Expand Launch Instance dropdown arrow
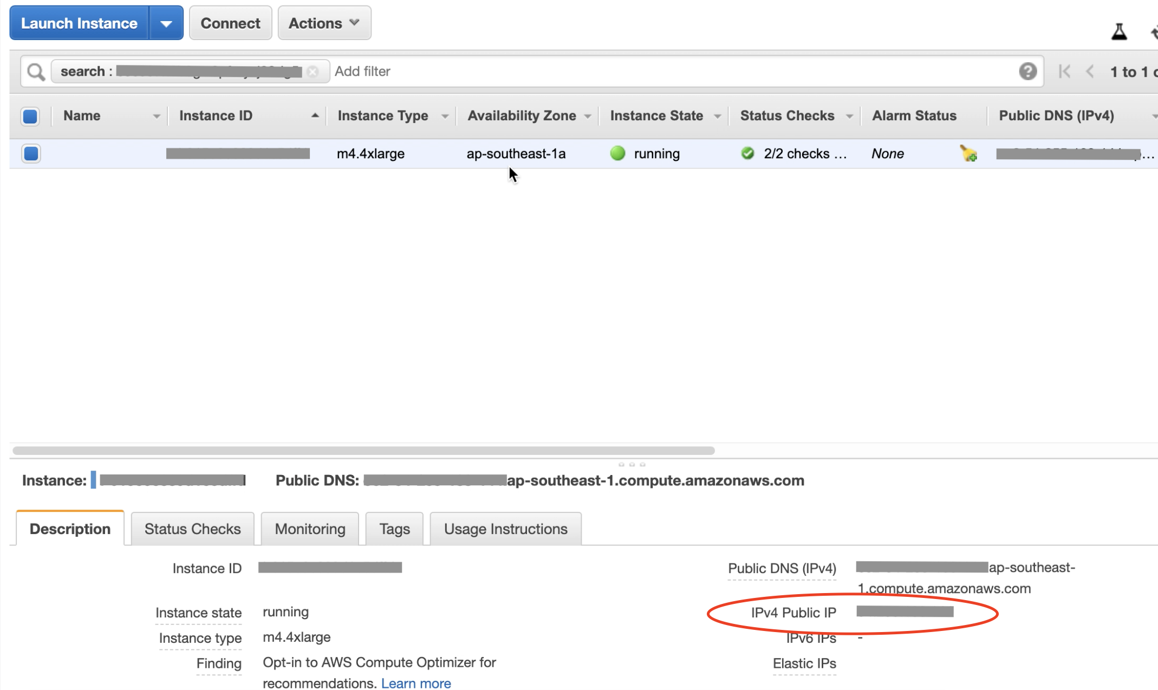1158x690 pixels. coord(166,23)
